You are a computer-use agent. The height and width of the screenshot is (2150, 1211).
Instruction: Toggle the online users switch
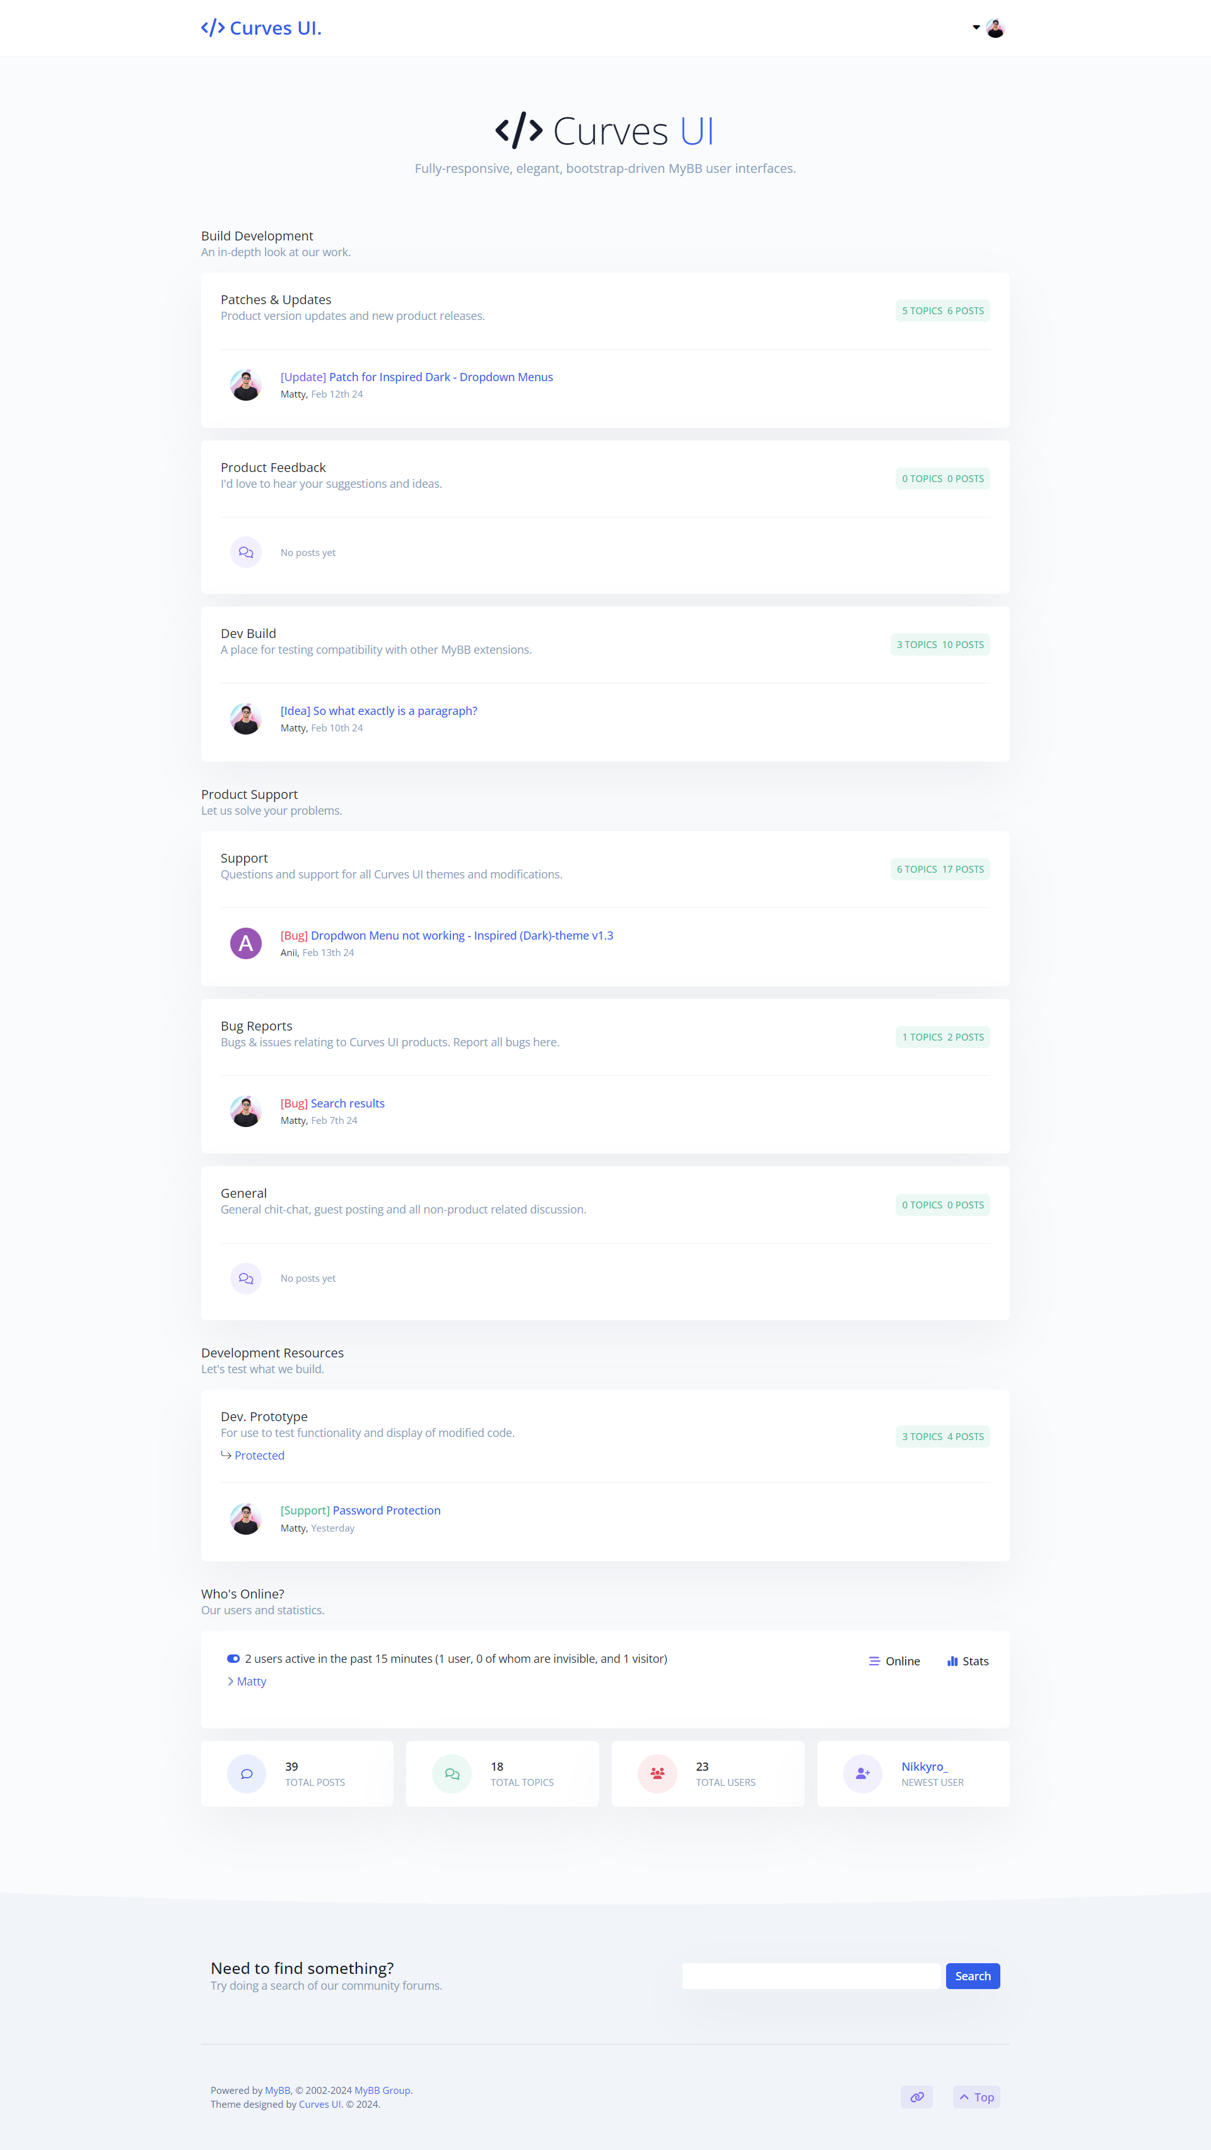(233, 1658)
